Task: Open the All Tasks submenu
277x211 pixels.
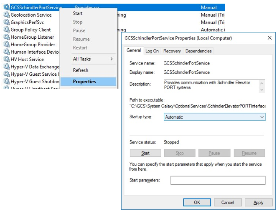Action: coord(88,59)
